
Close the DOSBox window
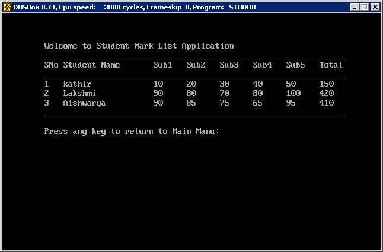[375, 7]
